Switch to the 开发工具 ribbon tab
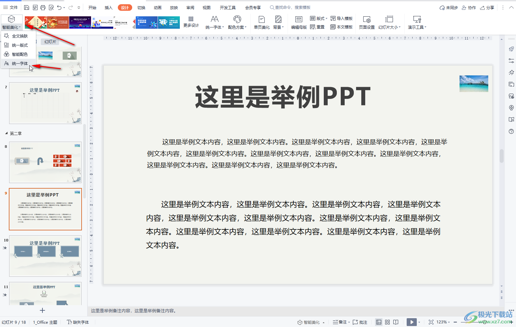Screen dimensions: 516x327 (x=228, y=8)
